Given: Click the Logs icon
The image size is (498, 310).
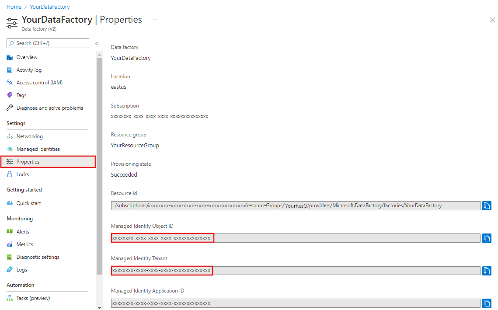Looking at the screenshot, I should pos(10,270).
